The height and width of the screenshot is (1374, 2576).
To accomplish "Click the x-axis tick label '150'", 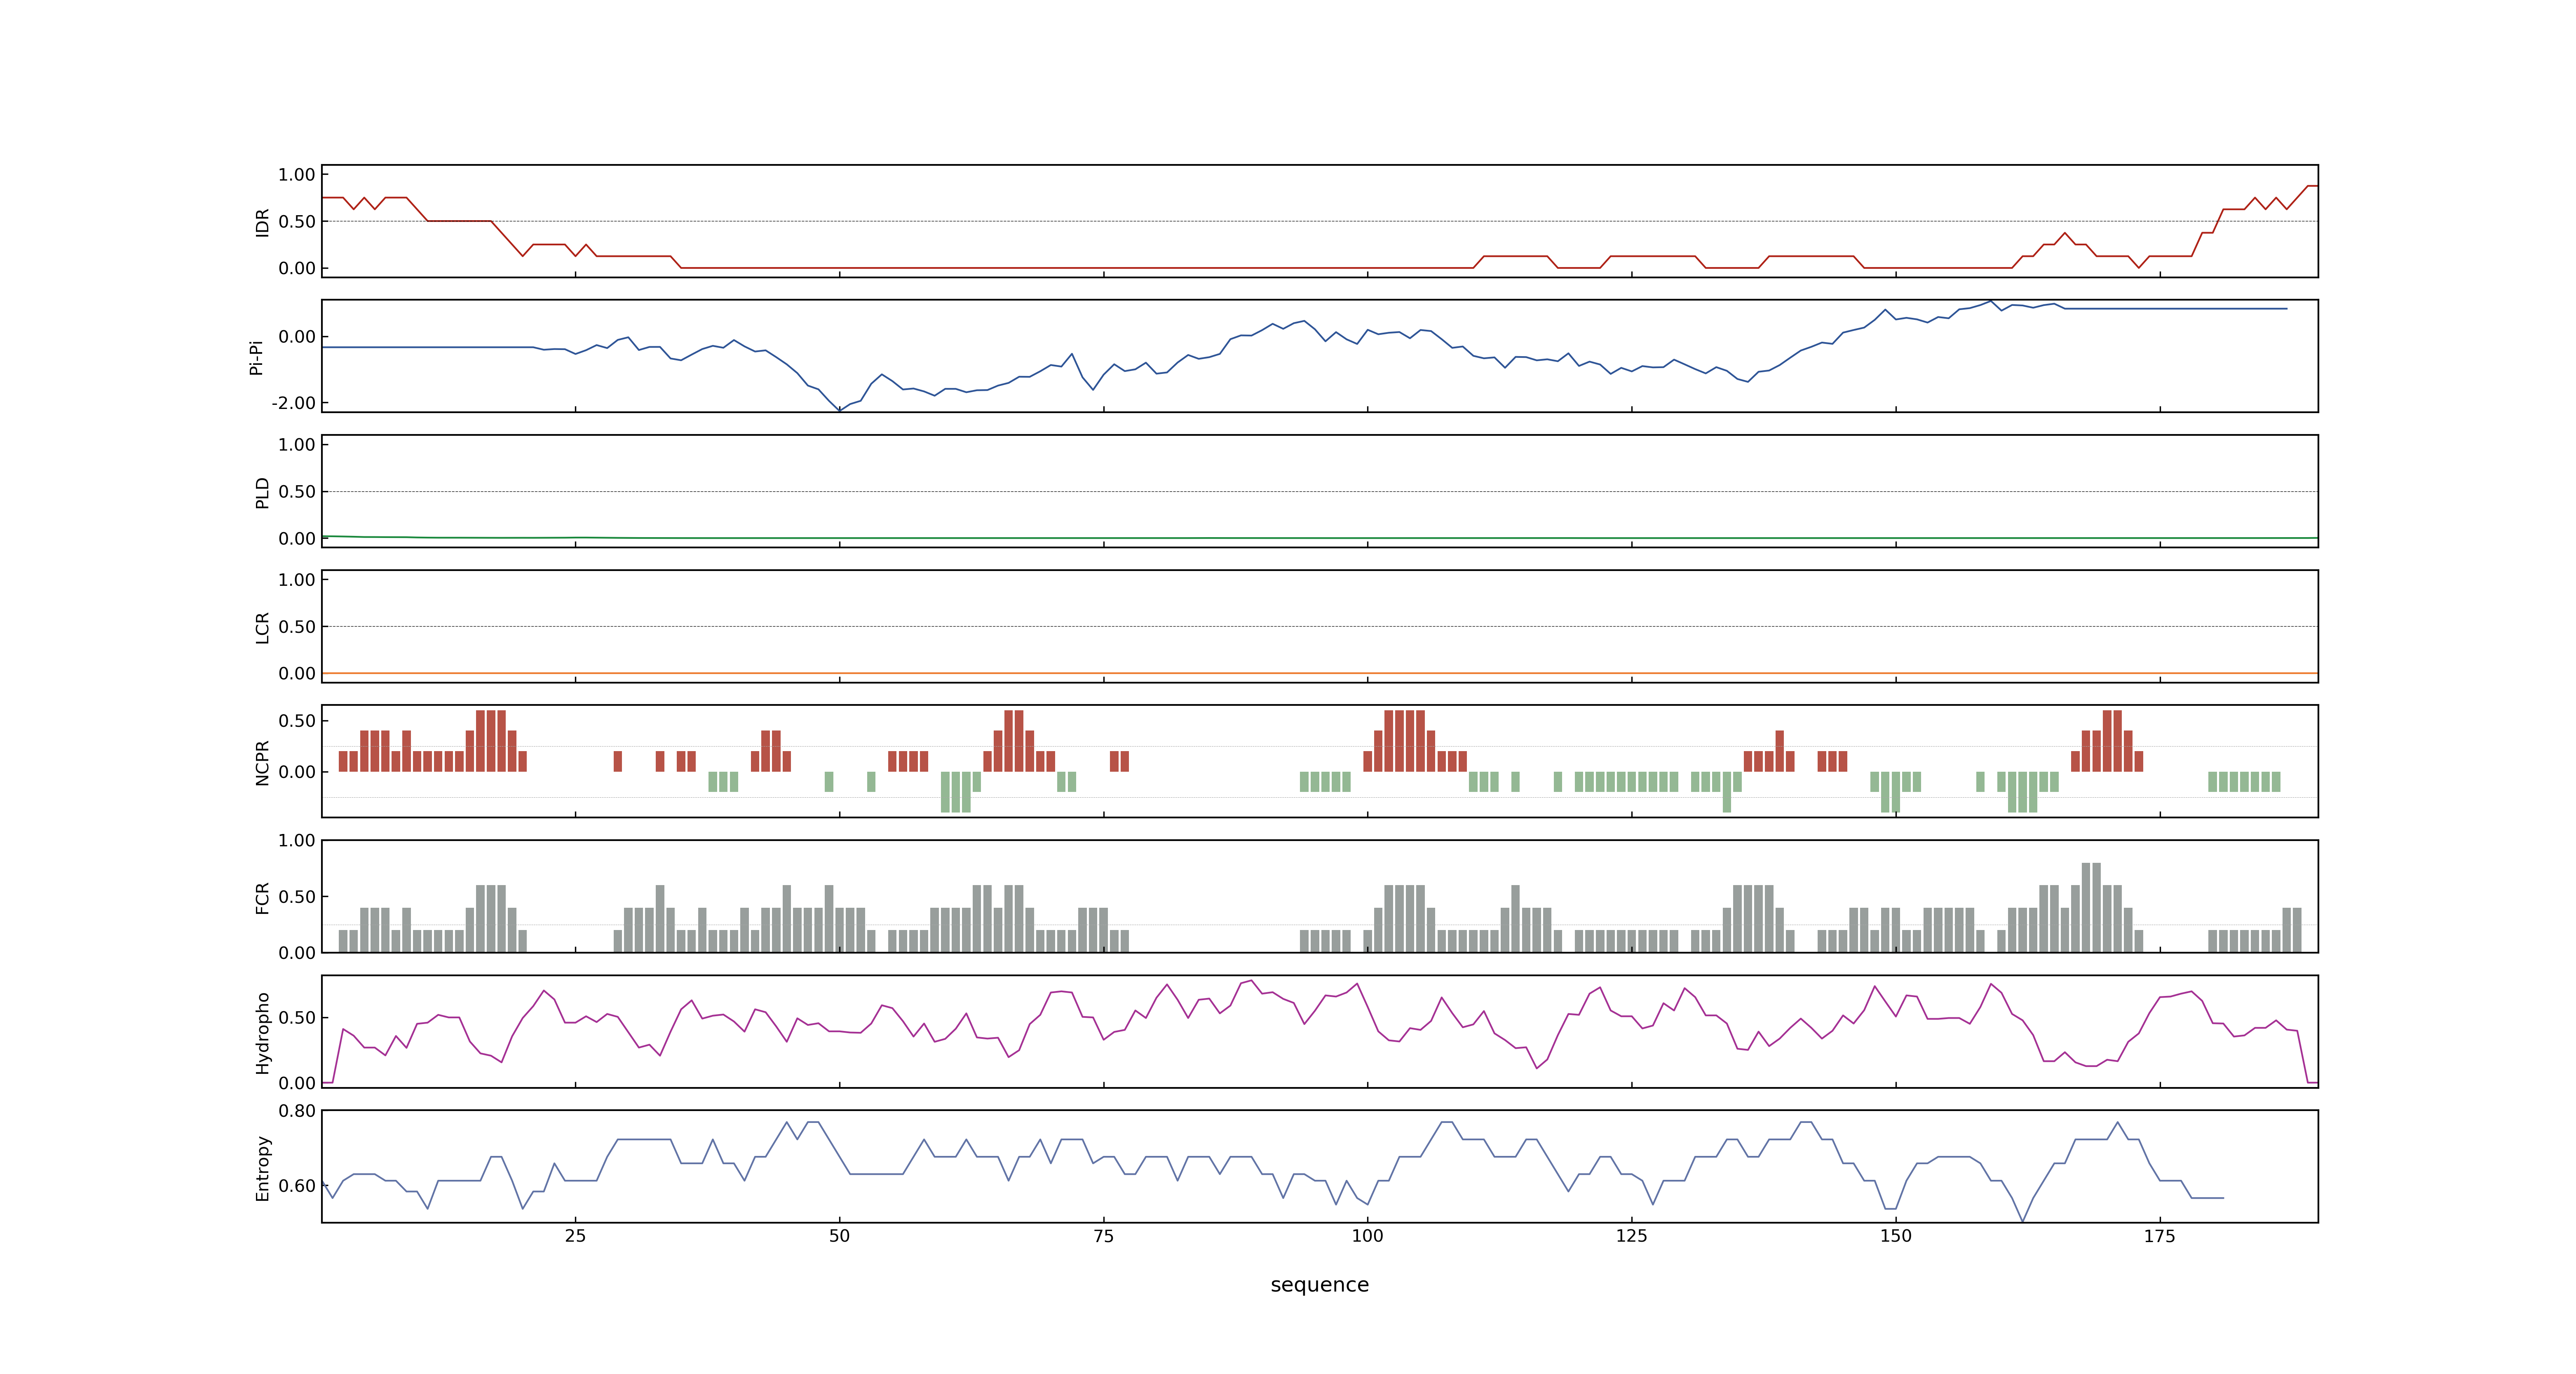I will (x=1895, y=1236).
